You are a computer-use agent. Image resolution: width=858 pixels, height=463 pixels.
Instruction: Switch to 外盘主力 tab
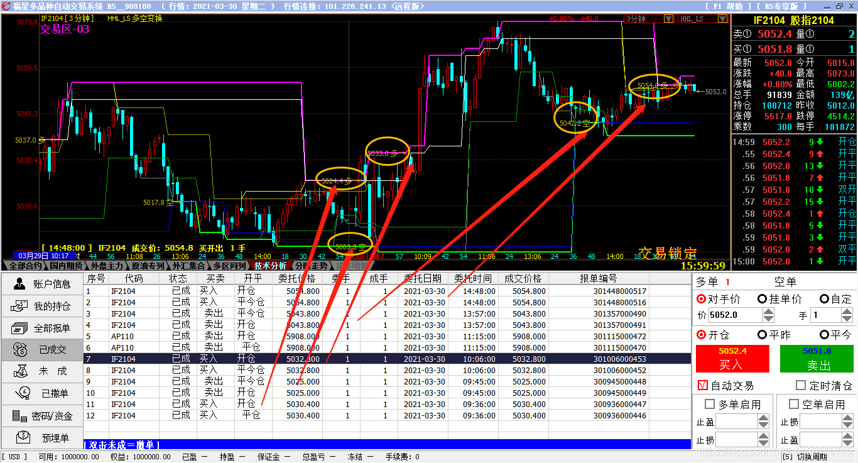coord(107,266)
